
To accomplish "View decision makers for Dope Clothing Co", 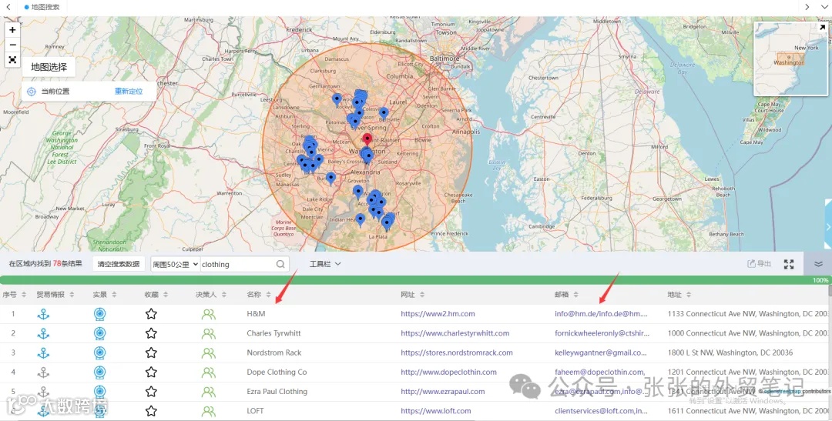I will tap(209, 373).
